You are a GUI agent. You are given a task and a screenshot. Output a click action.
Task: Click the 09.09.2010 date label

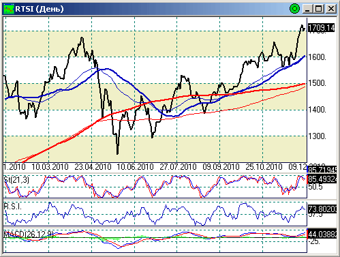click(x=221, y=167)
